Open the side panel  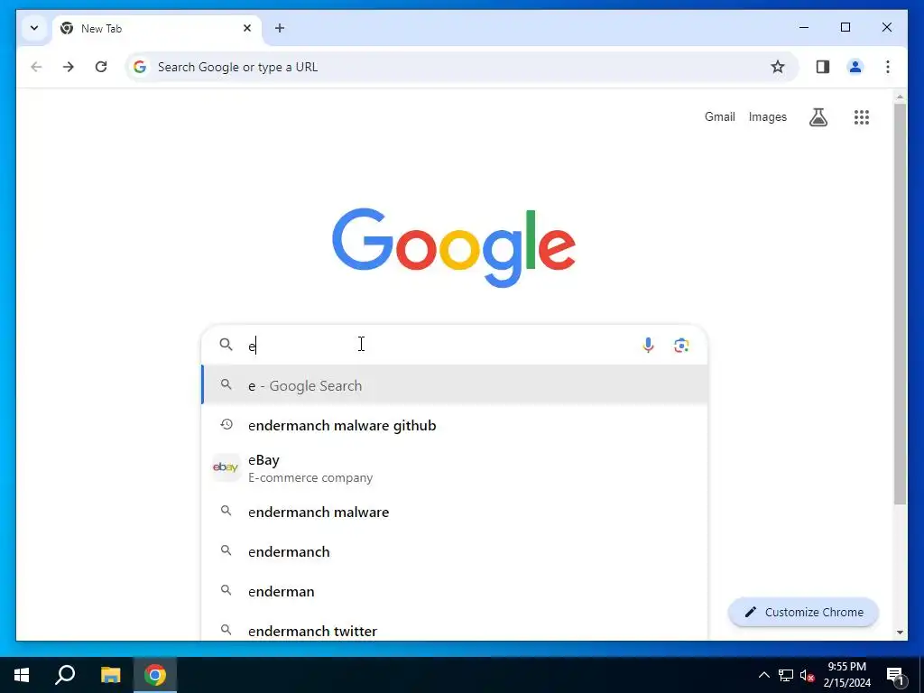coord(823,67)
